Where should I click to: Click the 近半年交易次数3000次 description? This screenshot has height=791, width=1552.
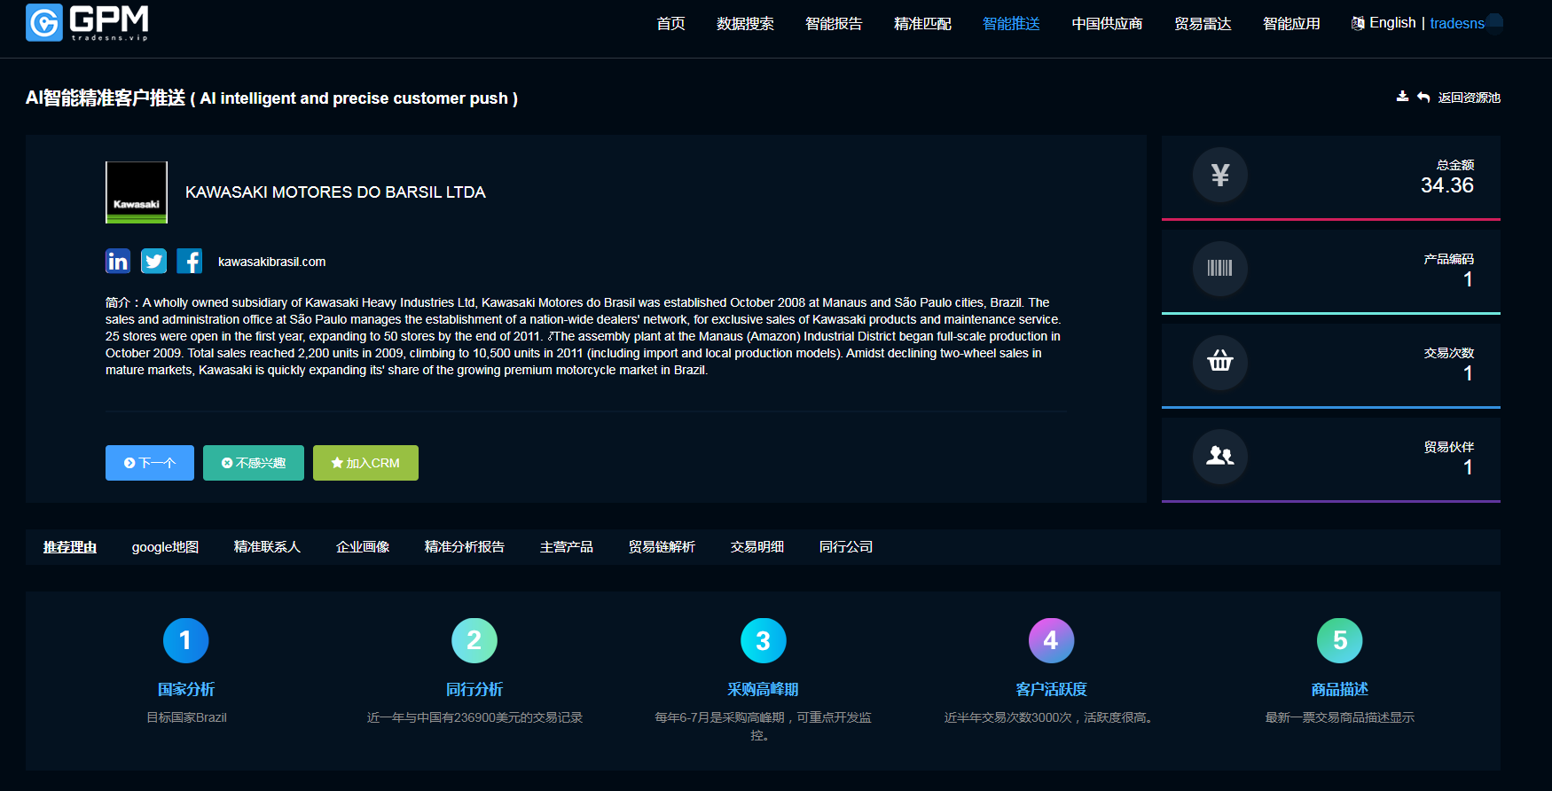click(1051, 717)
